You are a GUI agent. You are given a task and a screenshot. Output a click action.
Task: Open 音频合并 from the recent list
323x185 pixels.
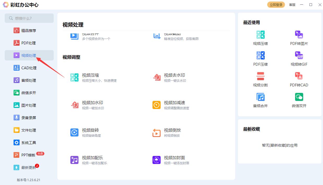[x=260, y=99]
